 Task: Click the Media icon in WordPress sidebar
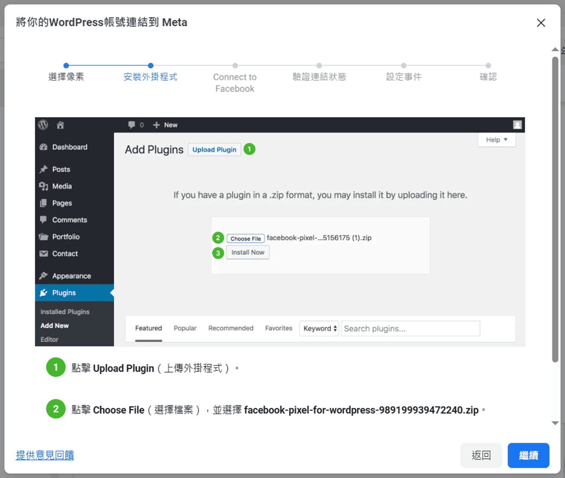(x=43, y=186)
